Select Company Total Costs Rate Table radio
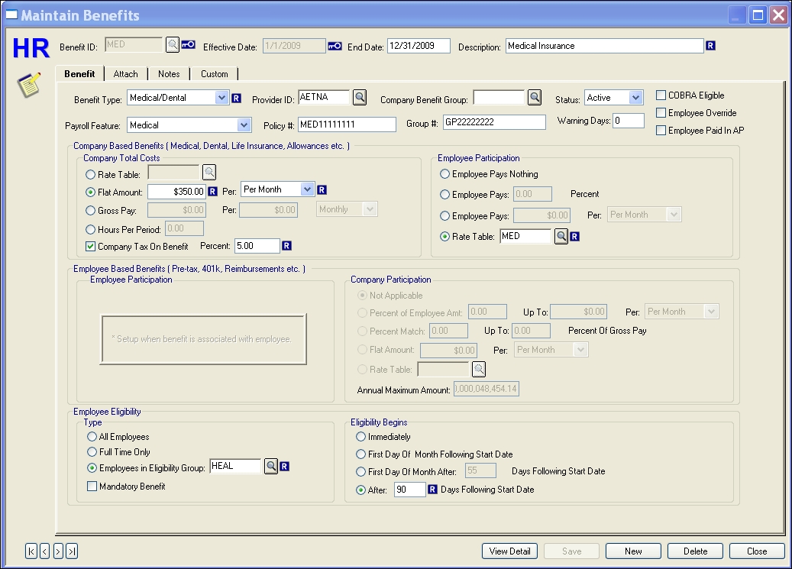The height and width of the screenshot is (569, 792). 90,174
